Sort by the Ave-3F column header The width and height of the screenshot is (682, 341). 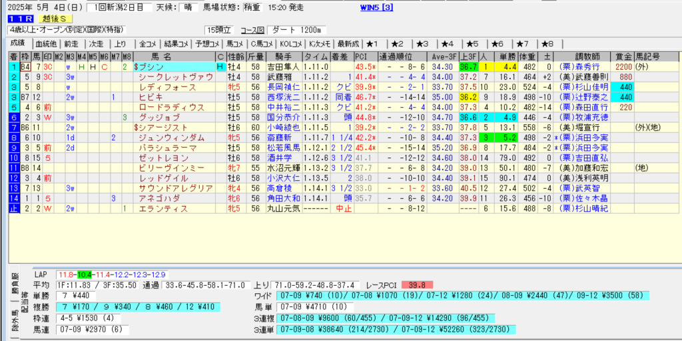pos(442,57)
